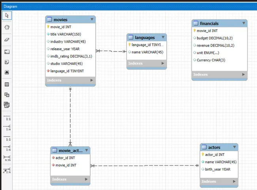Select the new layer tool
Screen dimensions: 257x190
(7, 52)
